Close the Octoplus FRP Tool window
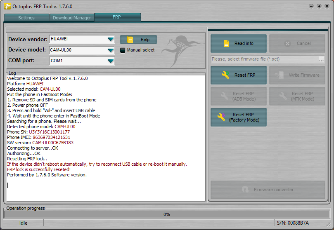Viewport: 334px width, 230px height. tap(327, 6)
